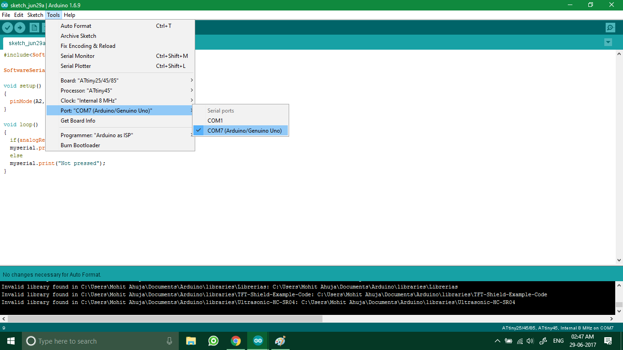Open Google Chrome from the taskbar
The height and width of the screenshot is (350, 623).
click(x=235, y=341)
